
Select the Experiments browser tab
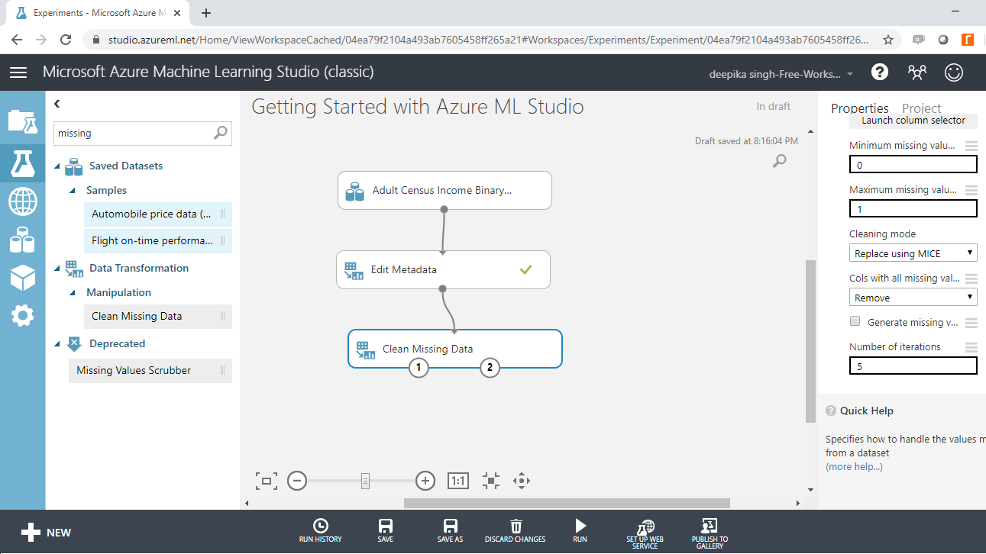tap(96, 13)
